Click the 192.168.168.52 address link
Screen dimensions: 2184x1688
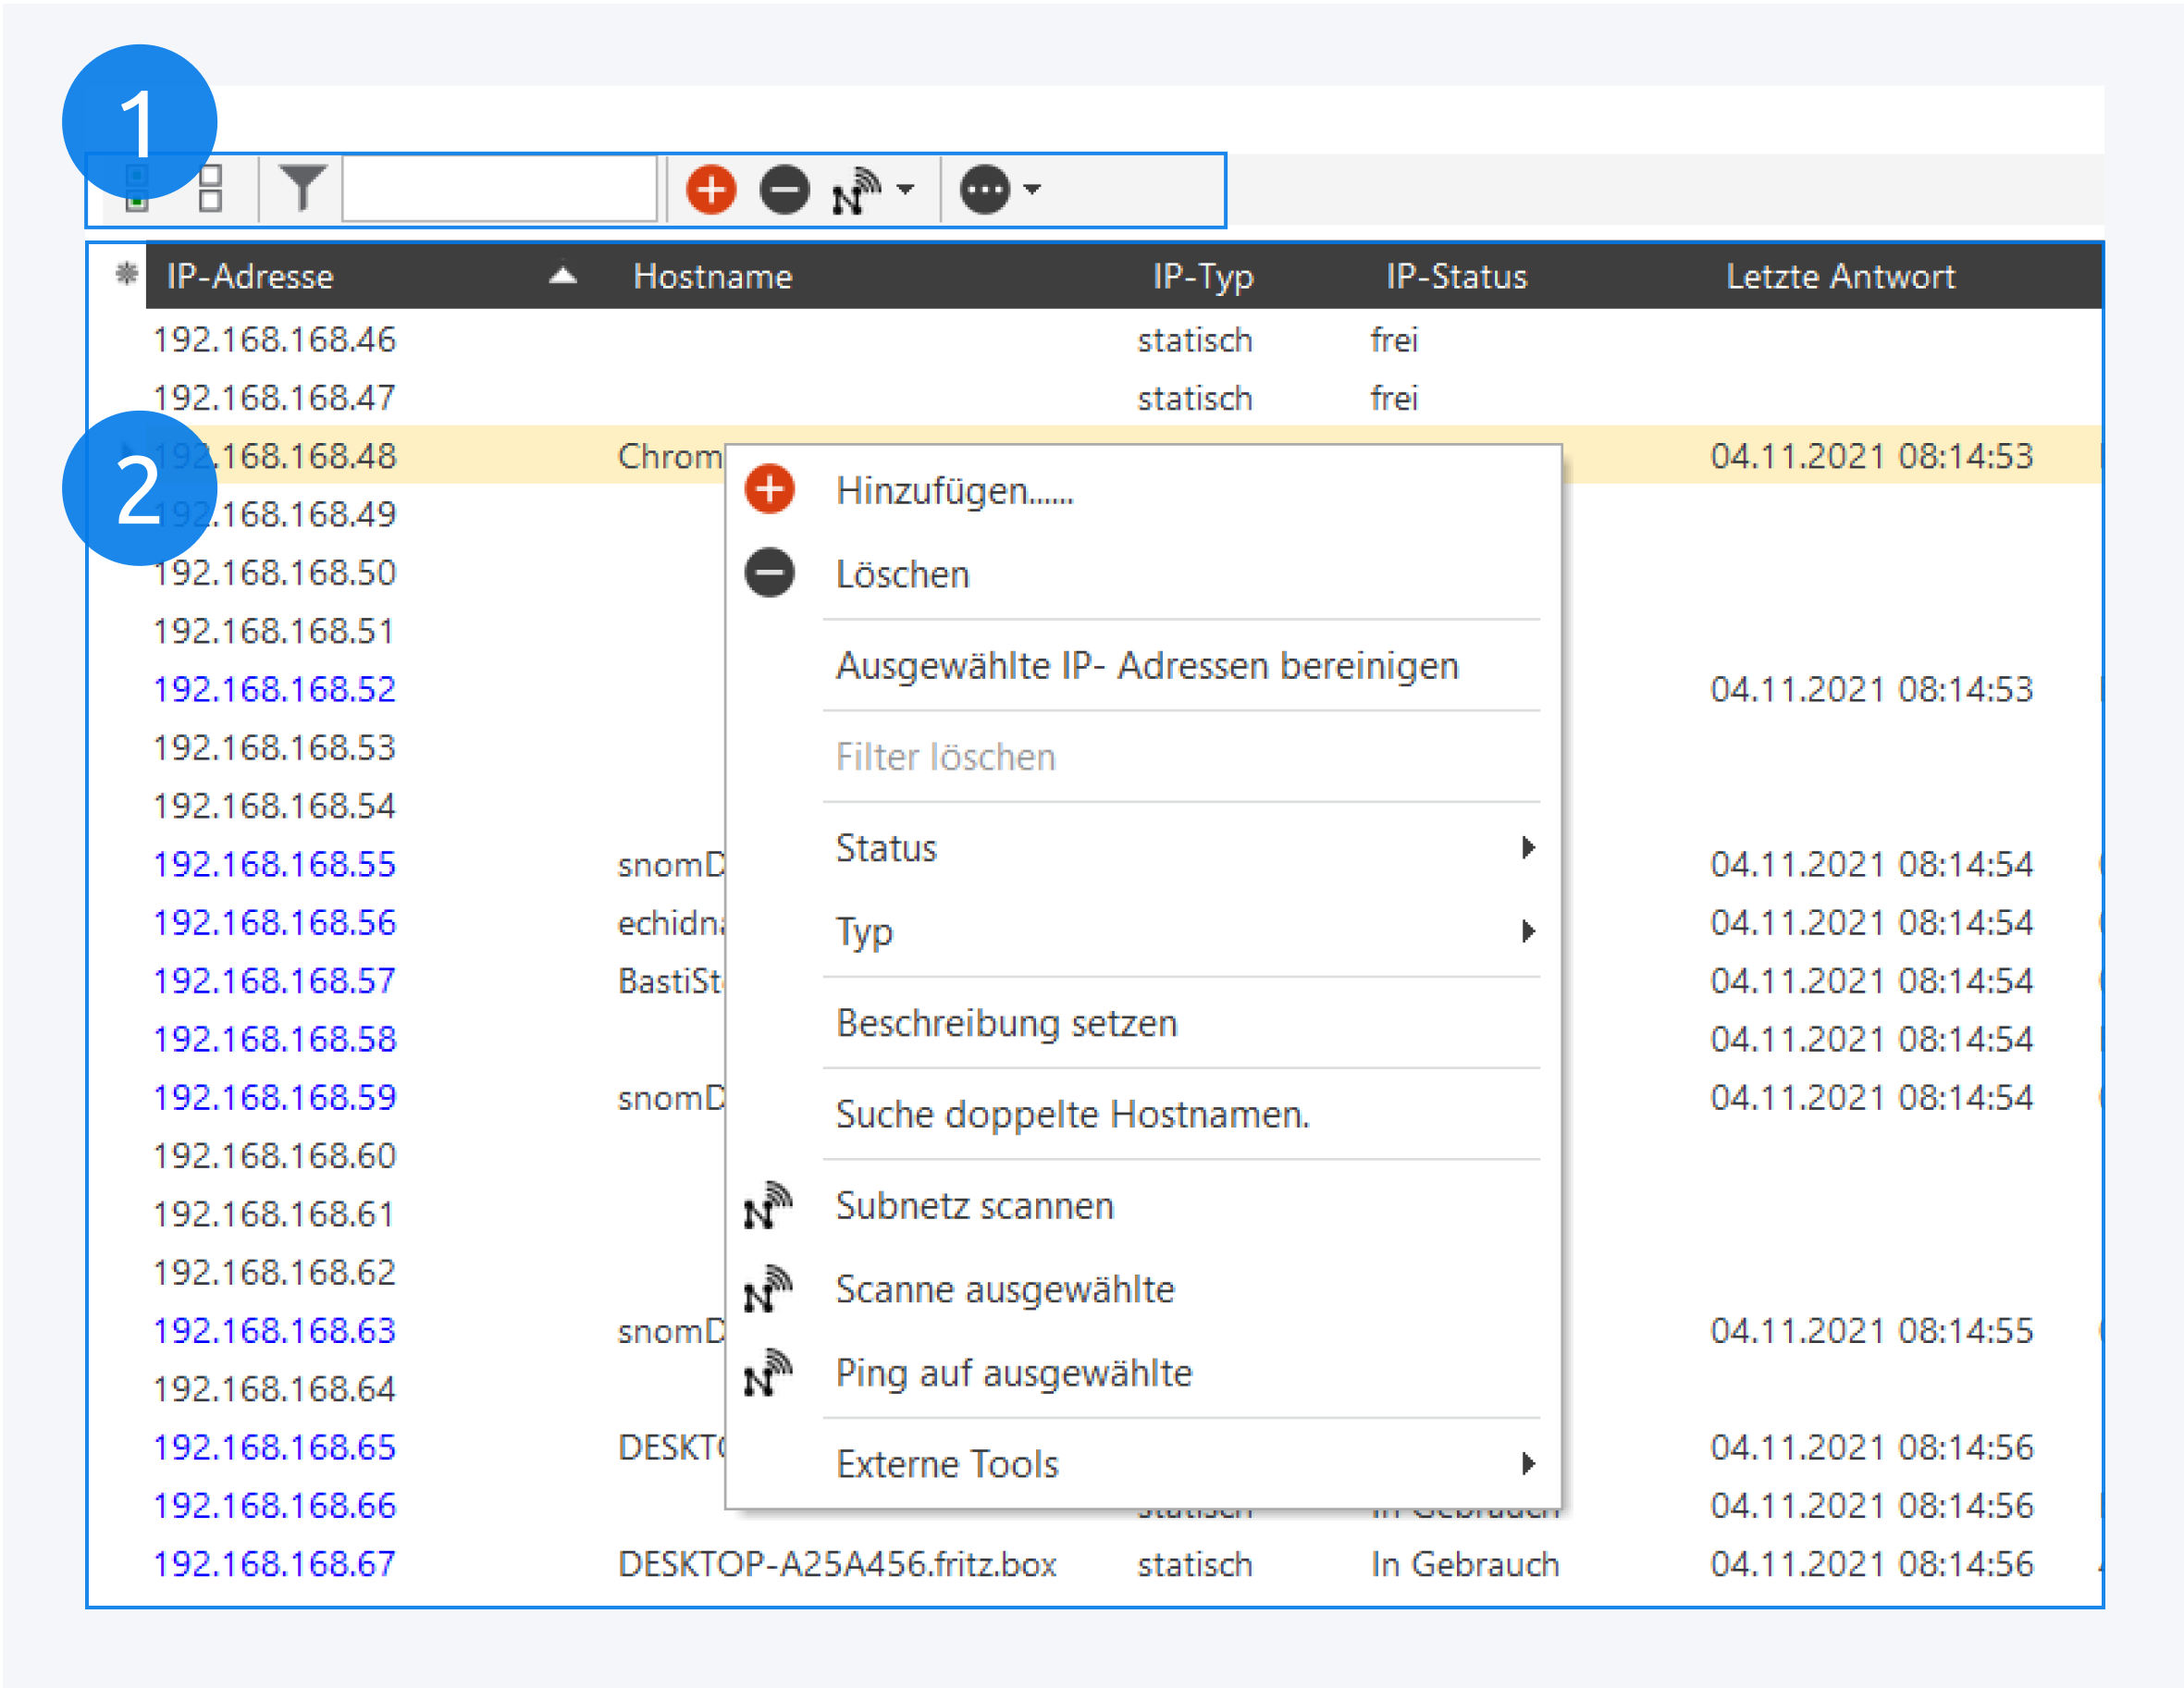274,689
